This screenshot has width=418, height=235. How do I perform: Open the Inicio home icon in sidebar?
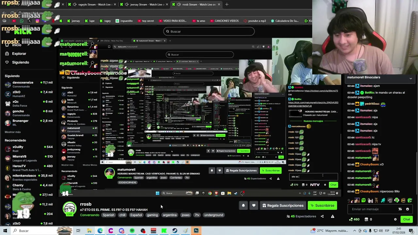pyautogui.click(x=7, y=45)
